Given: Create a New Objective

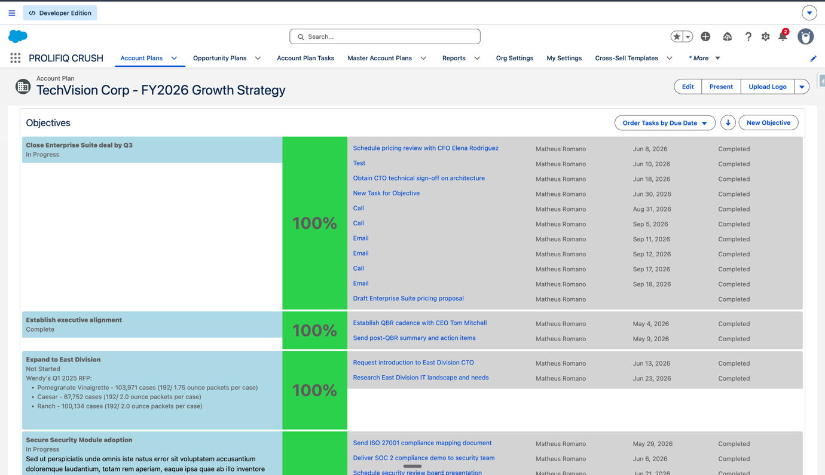Looking at the screenshot, I should pos(768,122).
